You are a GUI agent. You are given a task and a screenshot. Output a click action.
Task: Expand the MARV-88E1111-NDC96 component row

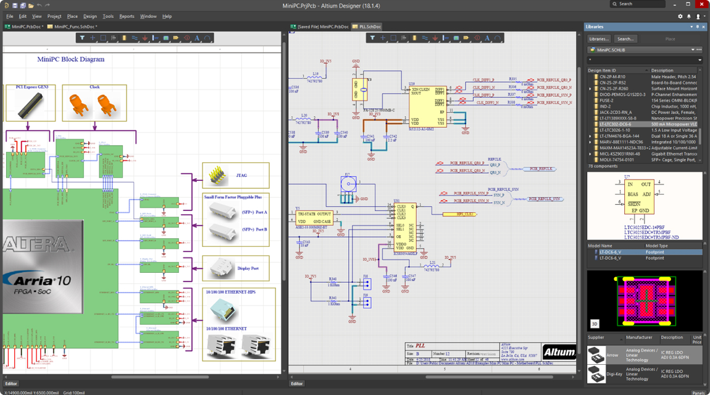coord(590,142)
